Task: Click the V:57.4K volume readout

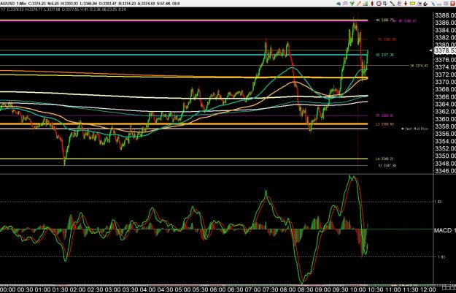Action: coord(163,4)
